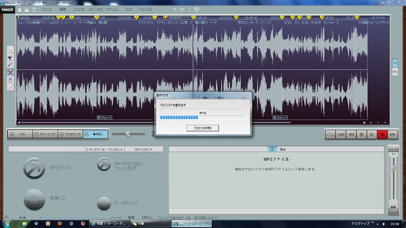Image resolution: width=406 pixels, height=228 pixels.
Task: Click the right Object FX label
Action: pyautogui.click(x=281, y=118)
